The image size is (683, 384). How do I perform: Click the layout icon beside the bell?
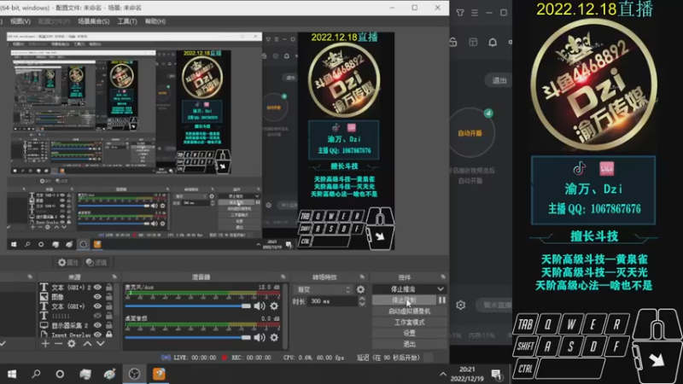(473, 42)
